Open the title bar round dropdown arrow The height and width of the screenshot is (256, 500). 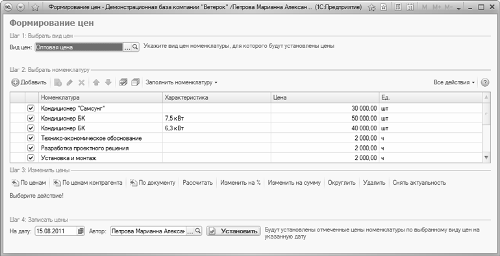coord(20,7)
